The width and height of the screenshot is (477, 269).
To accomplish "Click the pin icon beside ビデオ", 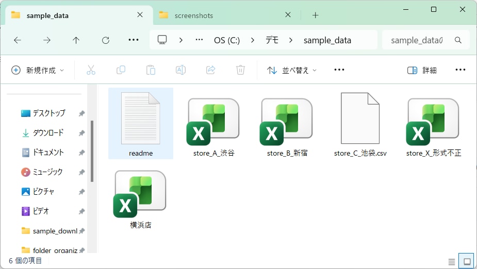I will (81, 212).
